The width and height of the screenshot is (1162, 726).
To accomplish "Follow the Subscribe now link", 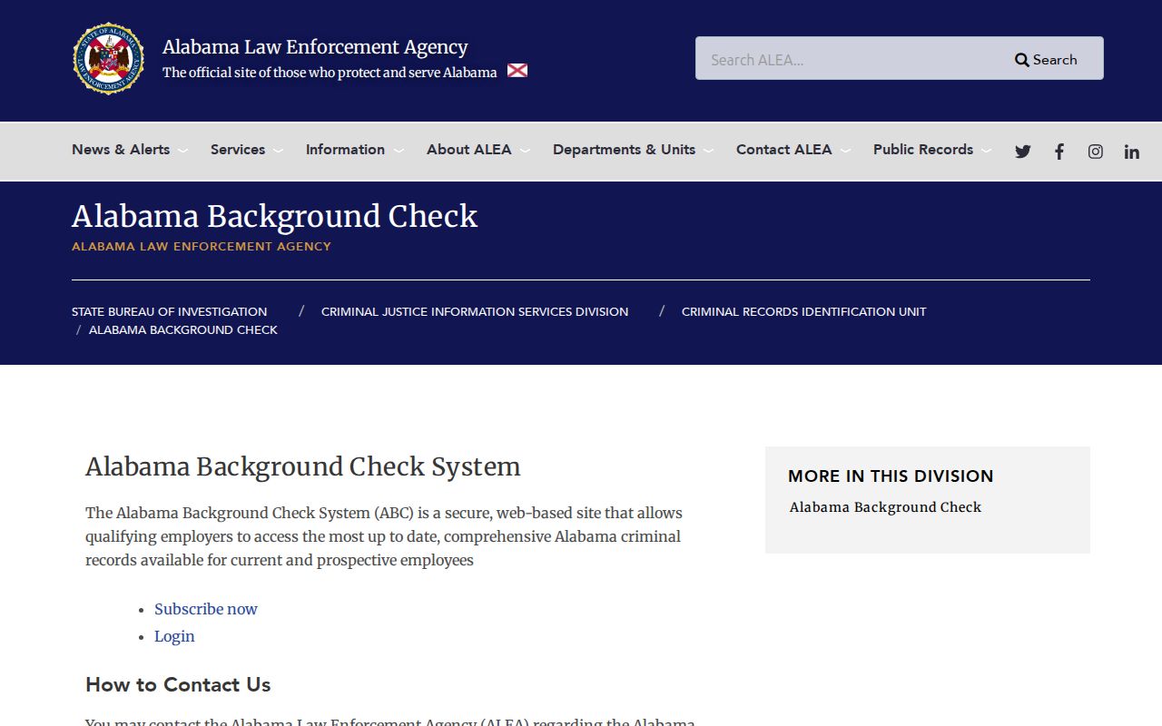I will (x=206, y=609).
